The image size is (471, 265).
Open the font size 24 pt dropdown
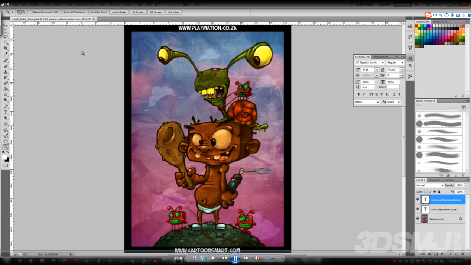click(377, 70)
